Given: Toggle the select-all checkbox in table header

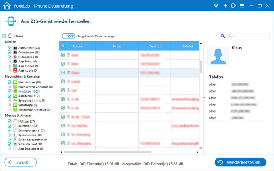Looking at the screenshot, I should (x=63, y=46).
